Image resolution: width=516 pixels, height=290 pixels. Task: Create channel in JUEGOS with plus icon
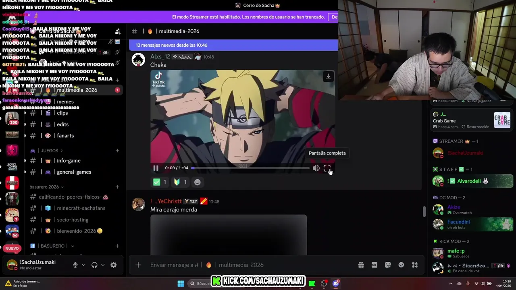[x=117, y=151]
